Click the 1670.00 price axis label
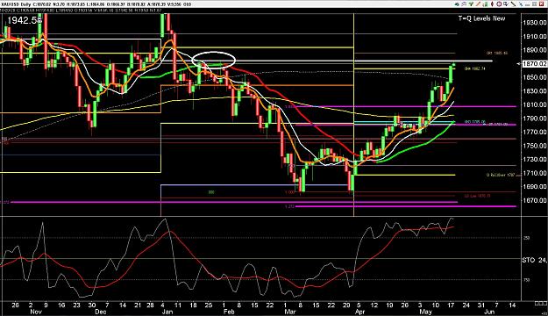The height and width of the screenshot is (316, 548). (x=535, y=200)
